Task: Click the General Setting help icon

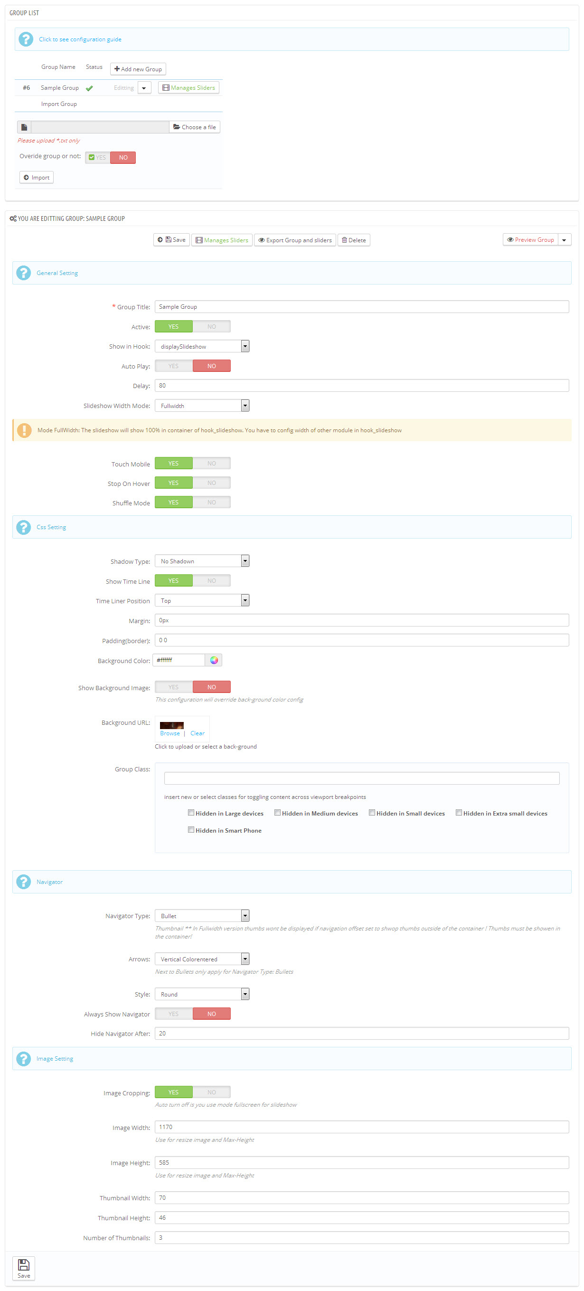Action: point(24,273)
